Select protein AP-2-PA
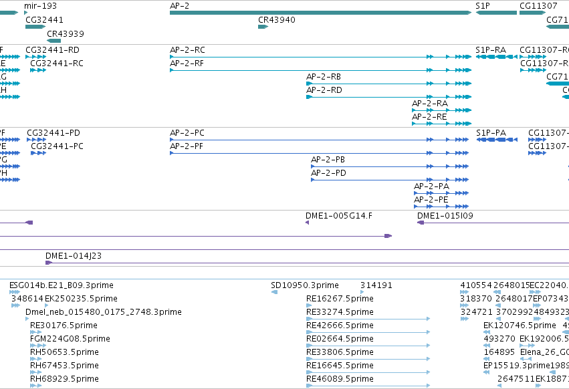The image size is (569, 389). pyautogui.click(x=441, y=193)
